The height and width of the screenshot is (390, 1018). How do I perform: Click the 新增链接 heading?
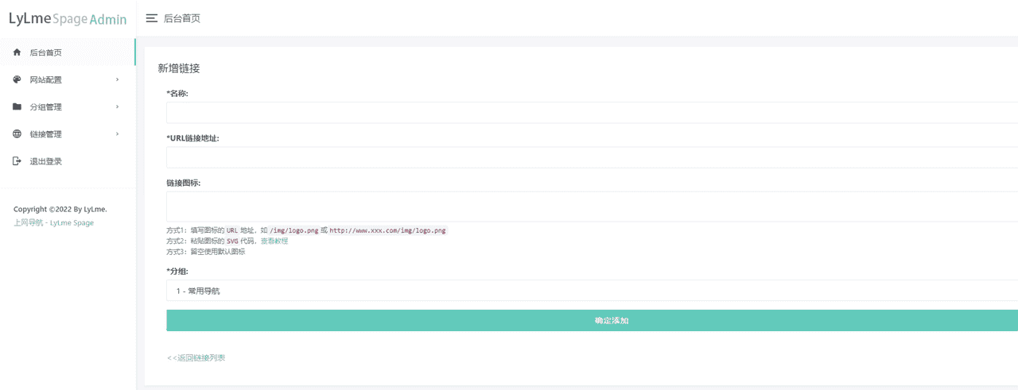point(179,68)
